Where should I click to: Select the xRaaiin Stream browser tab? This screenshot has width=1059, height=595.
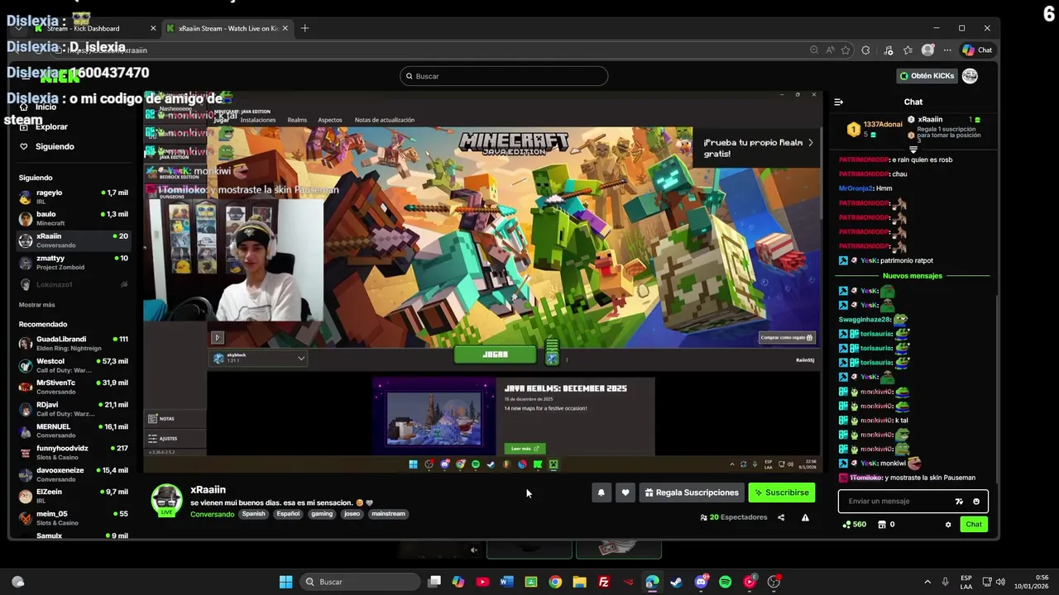[x=228, y=28]
